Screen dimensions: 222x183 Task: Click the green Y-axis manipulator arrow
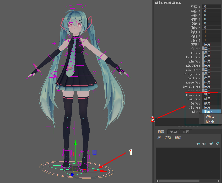pos(75,143)
